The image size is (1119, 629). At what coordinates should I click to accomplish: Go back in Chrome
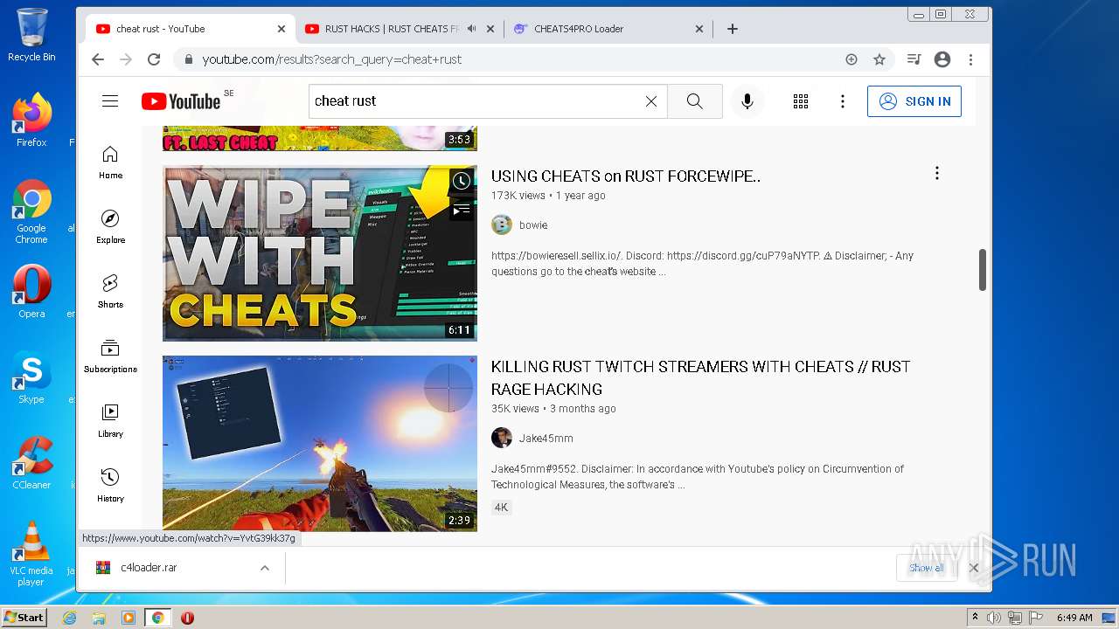pos(98,59)
